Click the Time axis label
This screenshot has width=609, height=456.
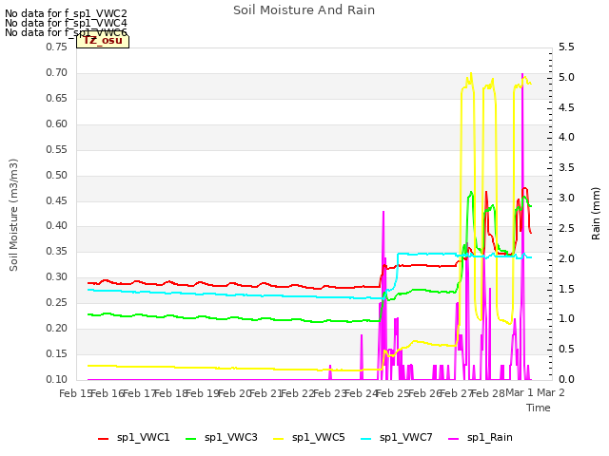coord(539,408)
